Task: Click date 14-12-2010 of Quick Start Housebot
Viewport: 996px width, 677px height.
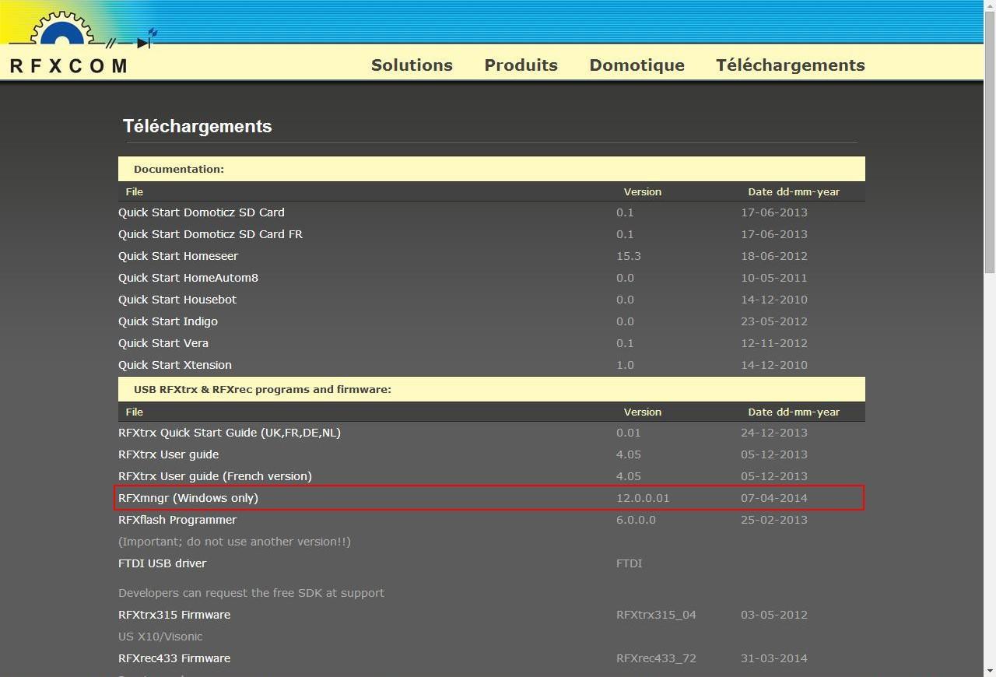Action: pyautogui.click(x=774, y=300)
